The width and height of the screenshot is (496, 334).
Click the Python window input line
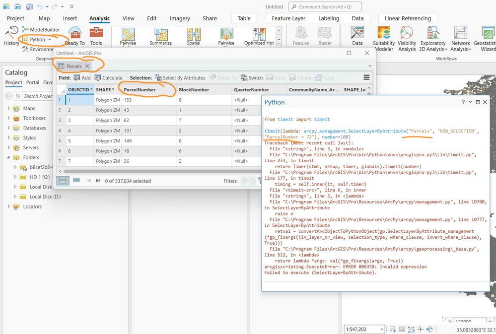point(375,287)
